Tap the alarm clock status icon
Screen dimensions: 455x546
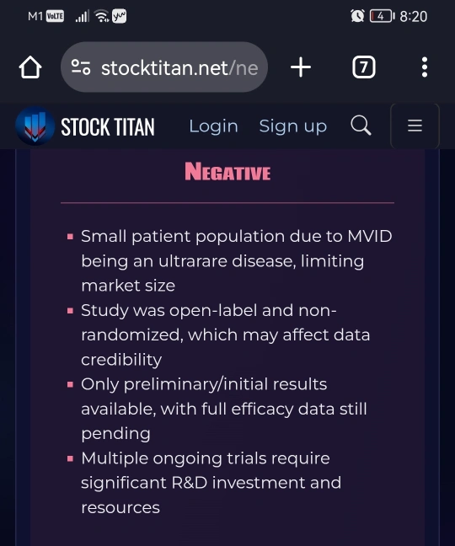point(357,16)
